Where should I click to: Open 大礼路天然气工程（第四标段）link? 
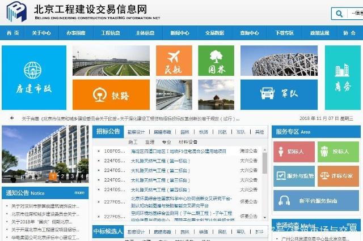tap(161, 190)
